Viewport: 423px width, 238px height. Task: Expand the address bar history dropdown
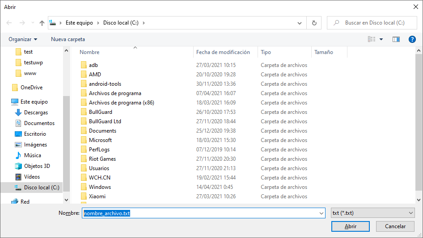click(x=300, y=23)
